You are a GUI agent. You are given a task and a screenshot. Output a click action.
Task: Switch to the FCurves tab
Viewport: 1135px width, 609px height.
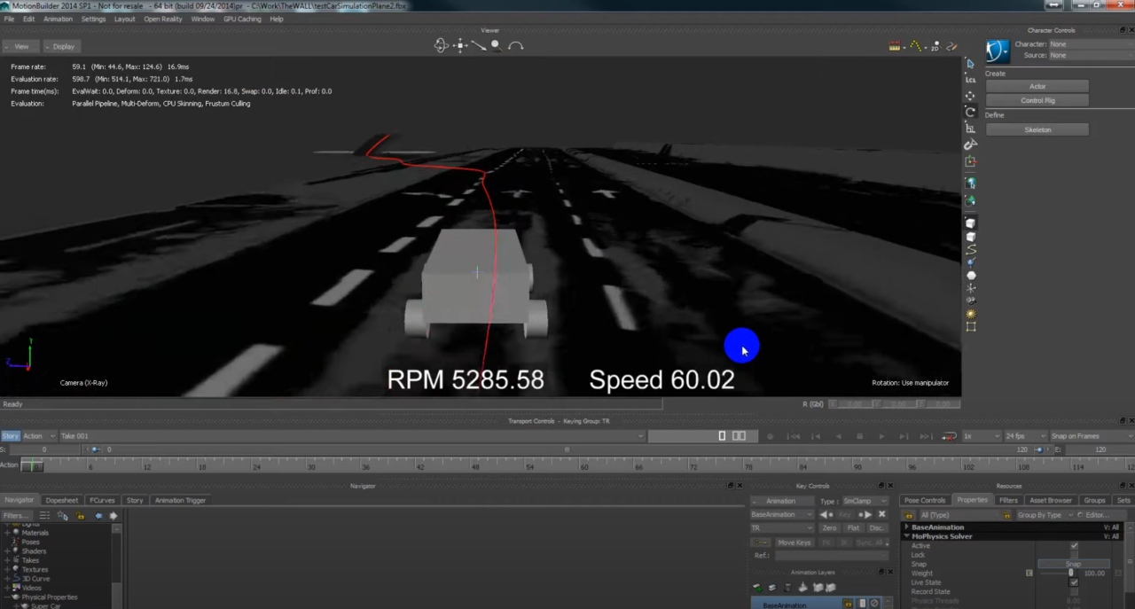pos(102,500)
